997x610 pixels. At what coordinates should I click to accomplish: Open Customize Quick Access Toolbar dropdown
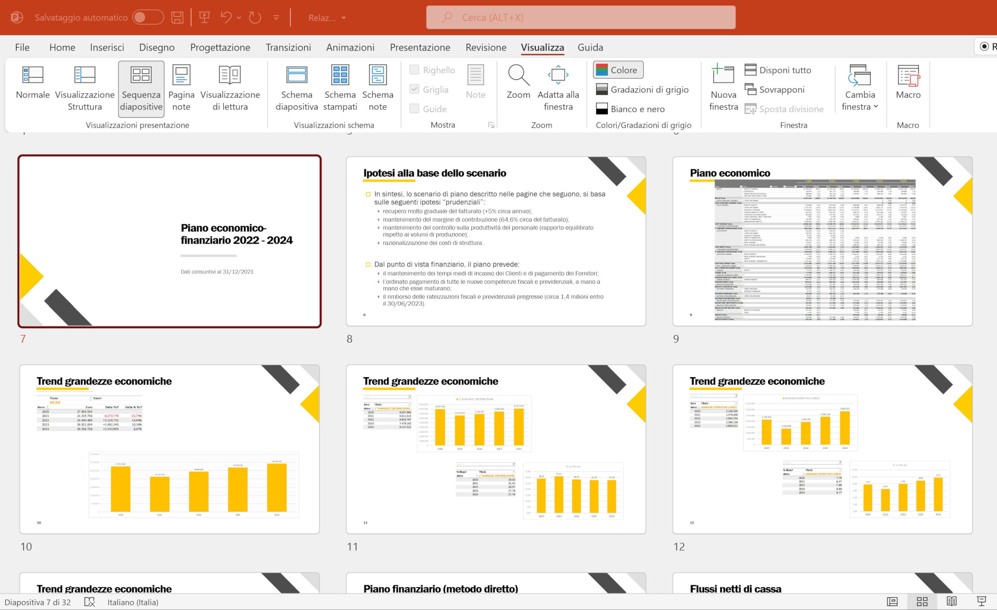(276, 18)
